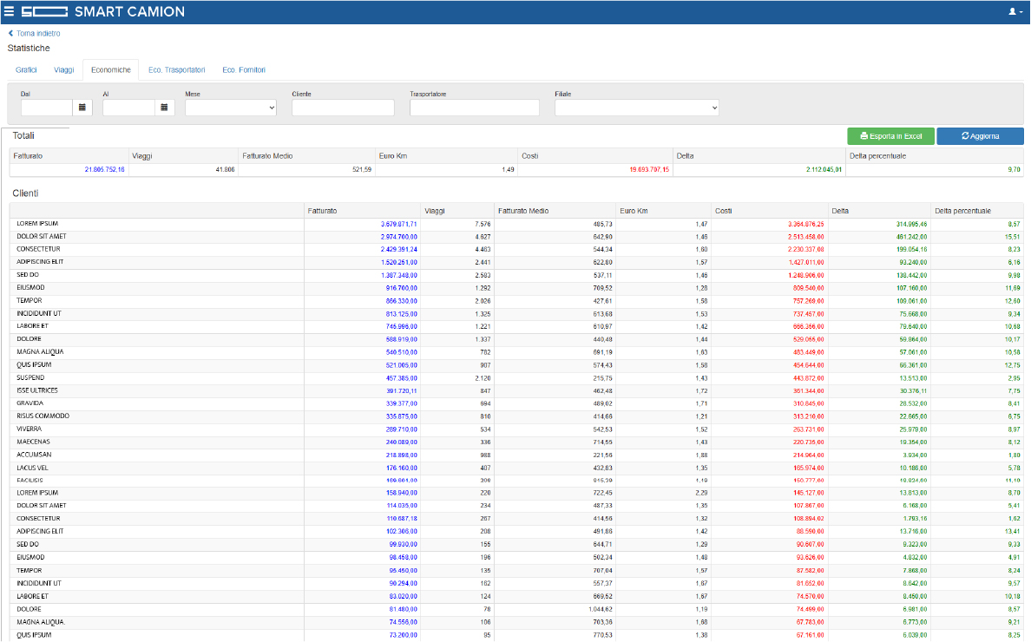Click the Smart Camion logo

tap(102, 11)
